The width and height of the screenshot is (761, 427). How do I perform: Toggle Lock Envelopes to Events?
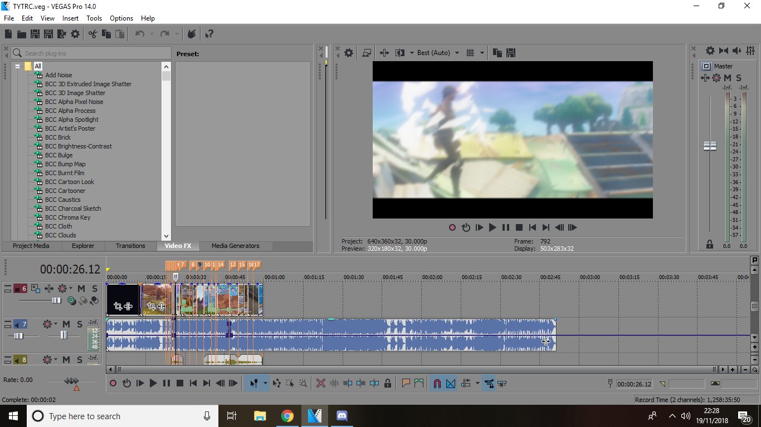[489, 383]
